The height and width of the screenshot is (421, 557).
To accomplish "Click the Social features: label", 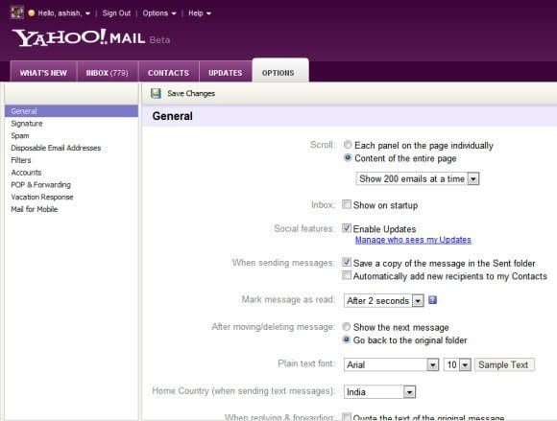I will 304,228.
